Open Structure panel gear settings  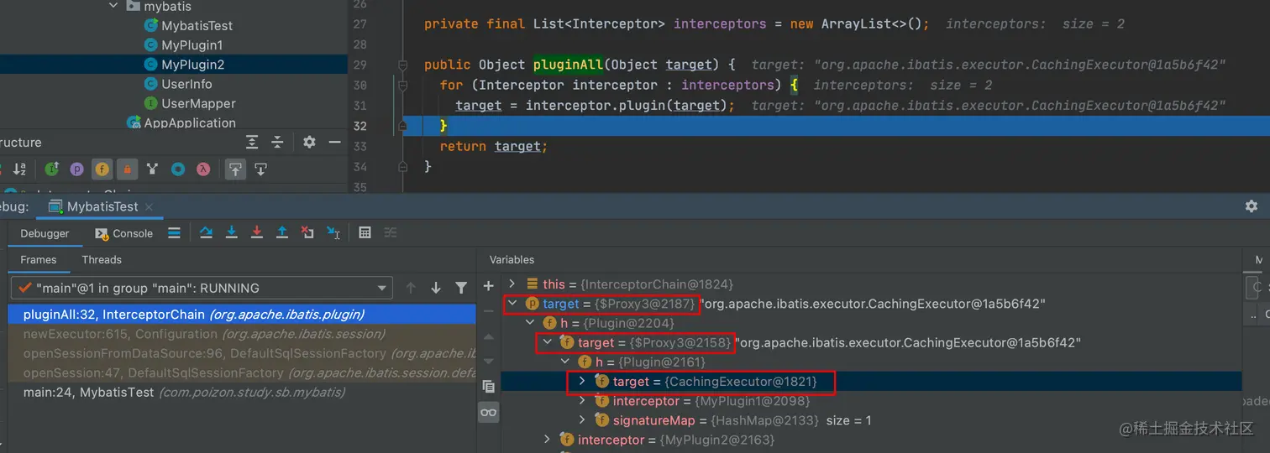[309, 142]
